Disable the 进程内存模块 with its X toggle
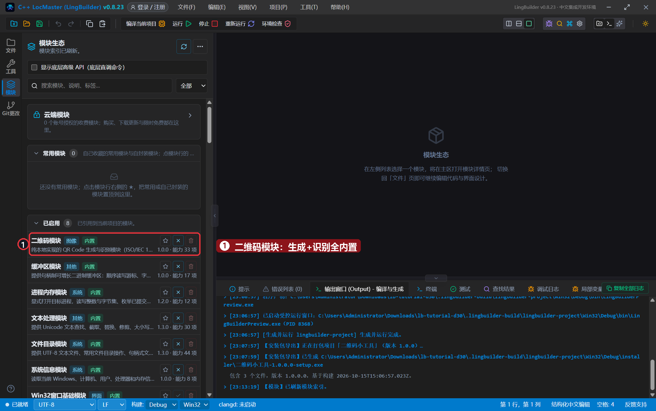 click(178, 292)
